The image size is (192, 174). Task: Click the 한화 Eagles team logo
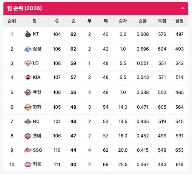coord(28,107)
